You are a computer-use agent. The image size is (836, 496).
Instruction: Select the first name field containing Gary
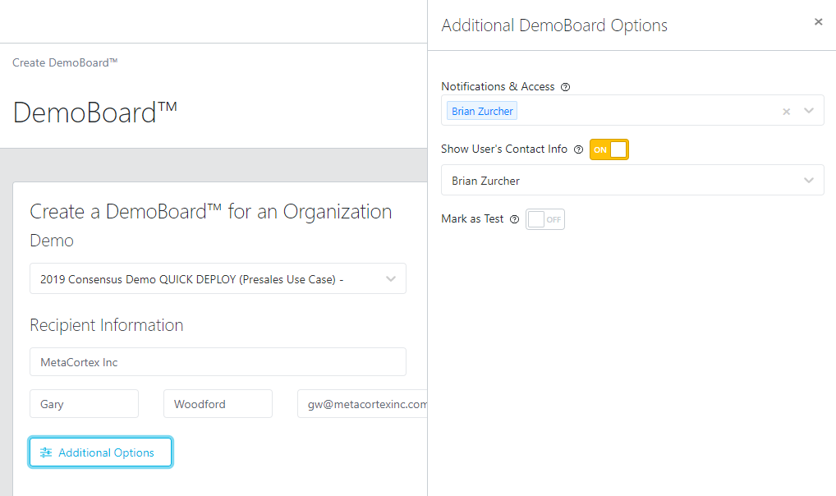(84, 403)
